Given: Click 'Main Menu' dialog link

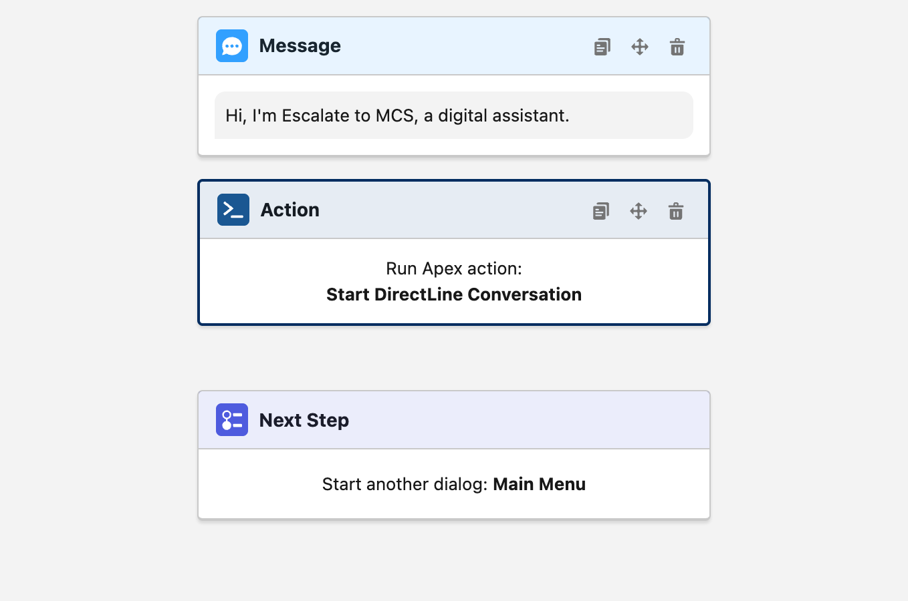Looking at the screenshot, I should [x=539, y=484].
